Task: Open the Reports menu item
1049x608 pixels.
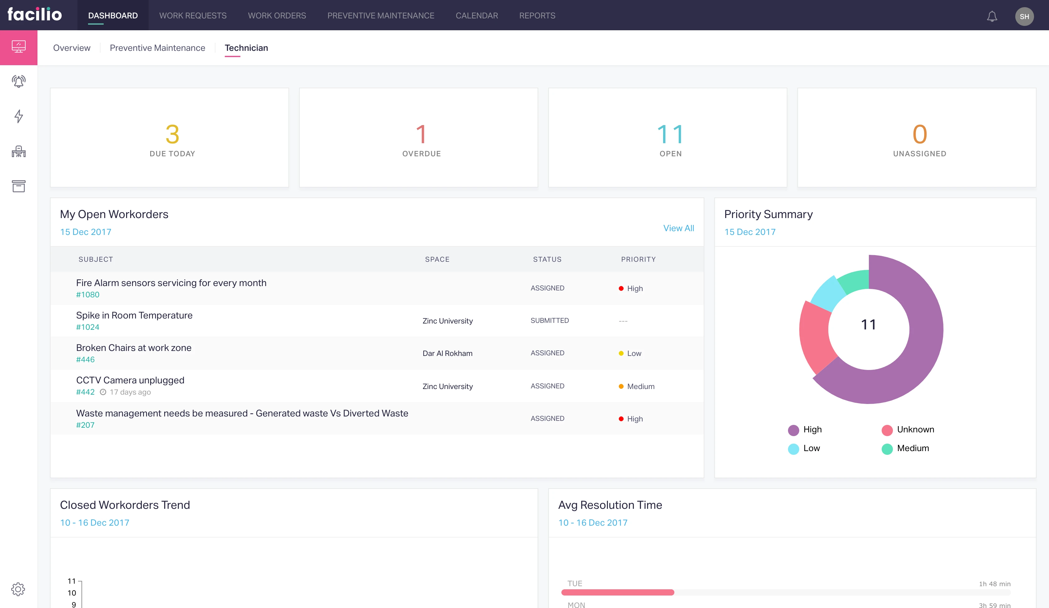Action: coord(537,16)
